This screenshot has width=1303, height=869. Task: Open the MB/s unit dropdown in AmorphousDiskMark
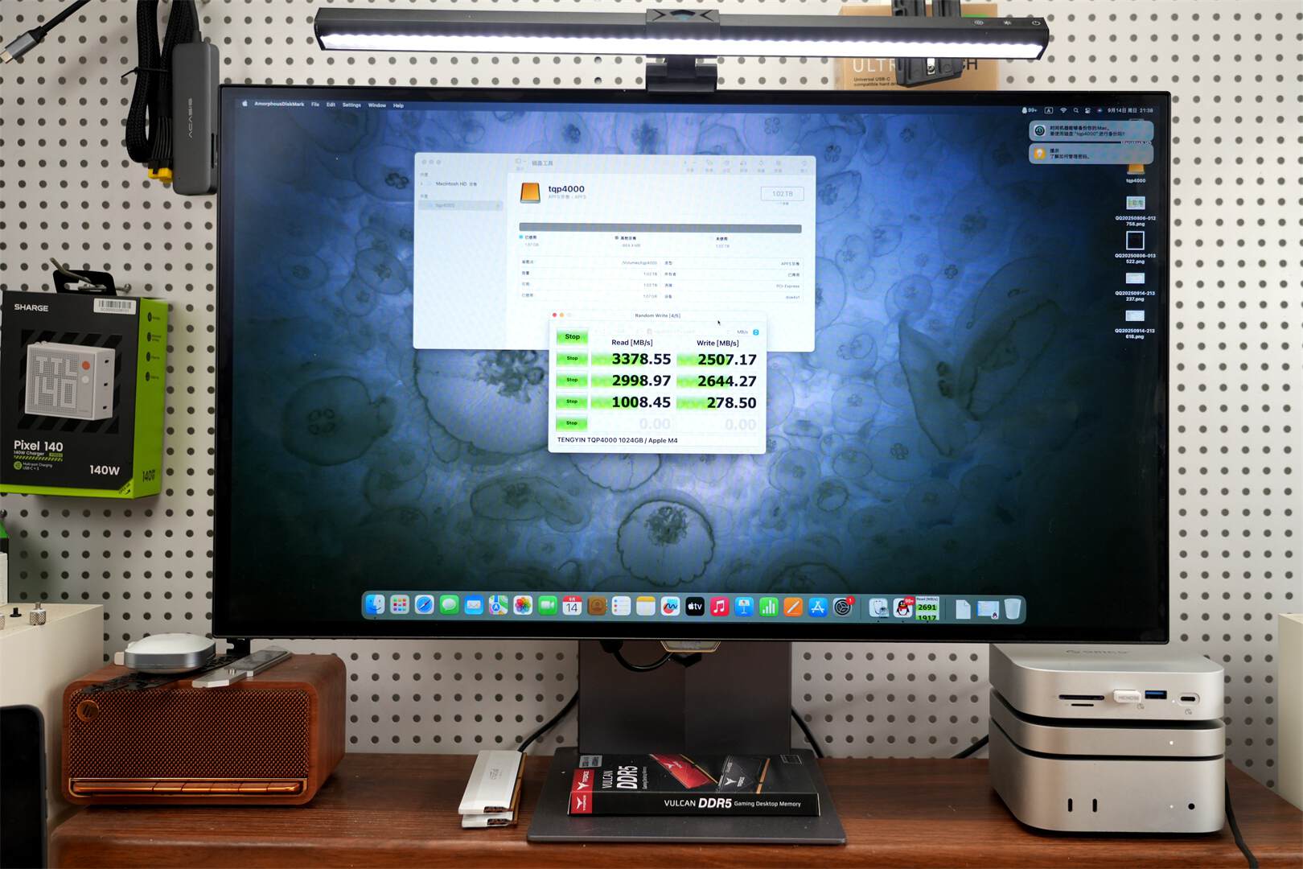[747, 332]
